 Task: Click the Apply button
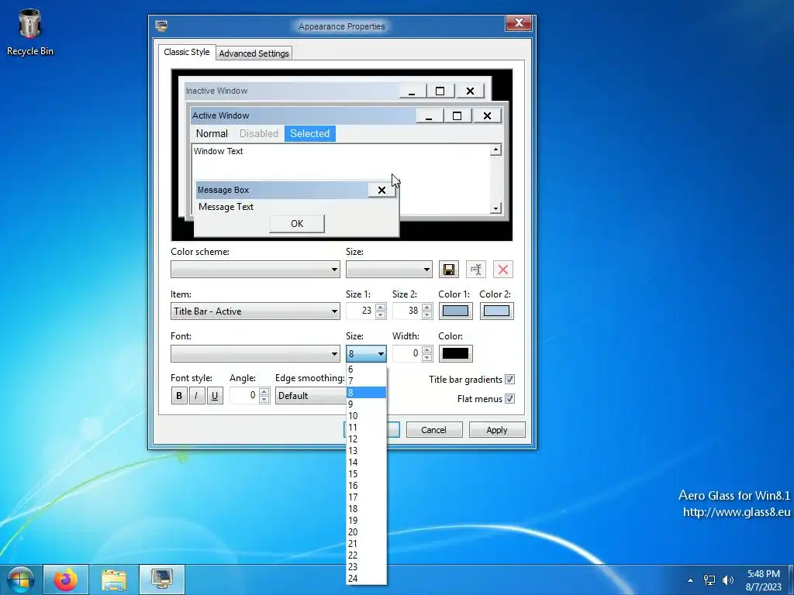pos(497,429)
